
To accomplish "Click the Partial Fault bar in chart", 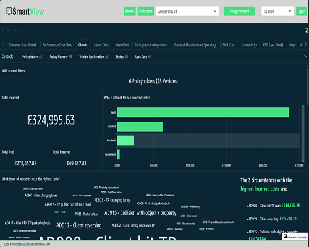I will tap(119, 154).
